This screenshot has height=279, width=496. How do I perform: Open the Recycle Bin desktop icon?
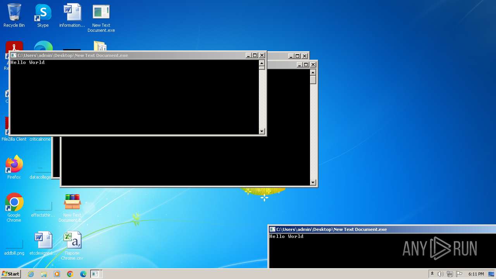[14, 15]
